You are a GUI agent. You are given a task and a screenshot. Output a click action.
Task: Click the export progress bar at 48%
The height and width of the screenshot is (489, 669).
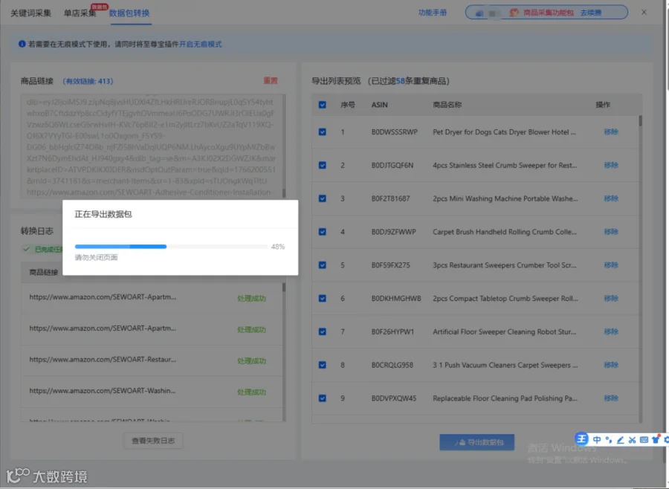171,246
